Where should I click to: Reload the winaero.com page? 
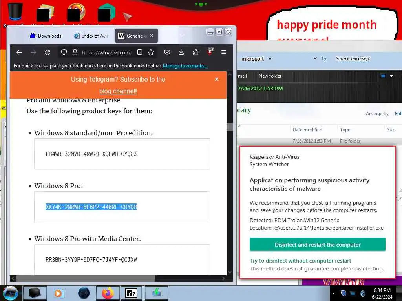pos(48,53)
